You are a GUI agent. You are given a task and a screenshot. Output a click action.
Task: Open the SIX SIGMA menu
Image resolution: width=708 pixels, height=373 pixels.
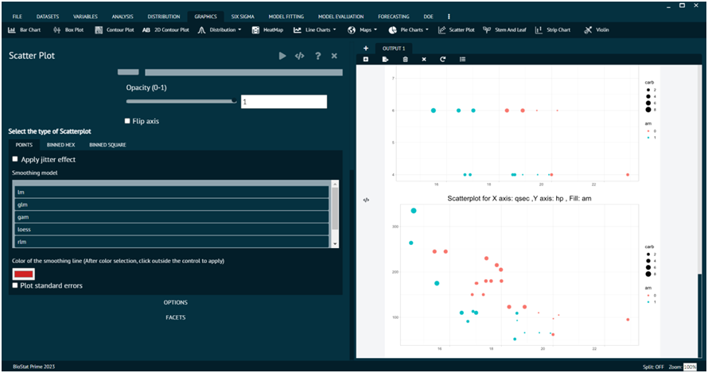243,17
